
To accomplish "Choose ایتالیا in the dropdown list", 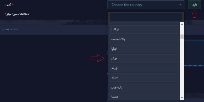I will [x=144, y=49].
